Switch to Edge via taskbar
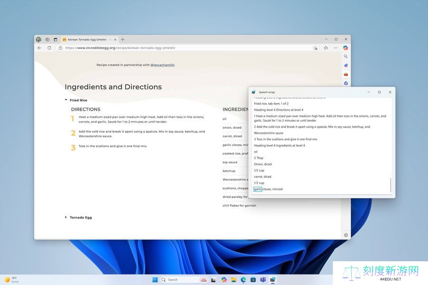 point(243,280)
